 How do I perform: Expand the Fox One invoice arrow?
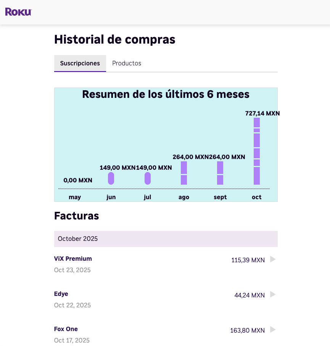(x=273, y=330)
